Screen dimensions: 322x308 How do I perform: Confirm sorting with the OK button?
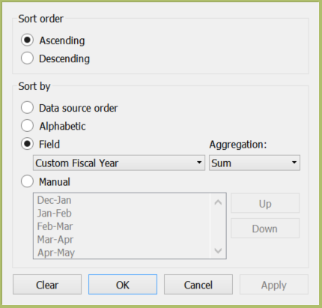(123, 285)
